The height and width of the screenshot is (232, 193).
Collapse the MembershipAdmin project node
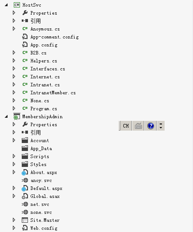pos(6,117)
